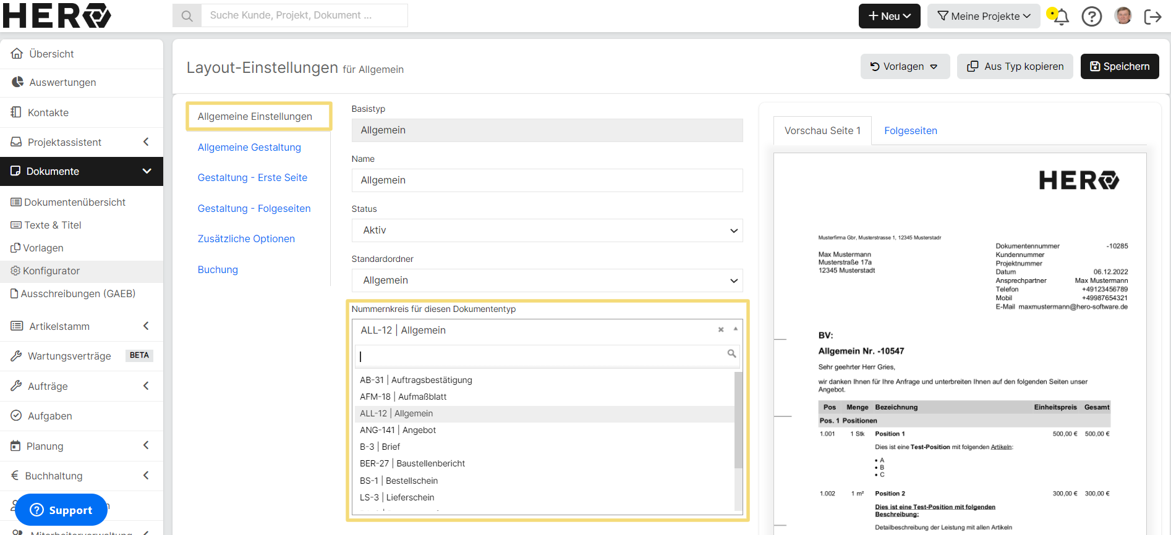Open the Support chat button
The width and height of the screenshot is (1171, 535).
coord(61,510)
